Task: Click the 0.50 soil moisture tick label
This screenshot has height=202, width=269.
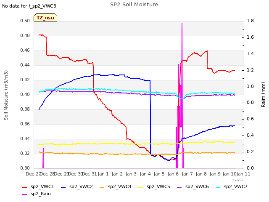Action: pyautogui.click(x=25, y=21)
